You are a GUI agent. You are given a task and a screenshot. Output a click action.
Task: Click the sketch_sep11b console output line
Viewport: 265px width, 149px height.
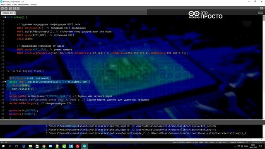pos(131,126)
